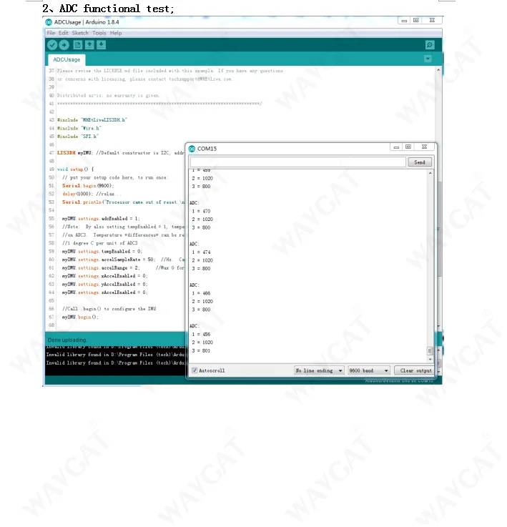
Task: Click the Verify sketch checkmark icon
Action: [x=52, y=45]
